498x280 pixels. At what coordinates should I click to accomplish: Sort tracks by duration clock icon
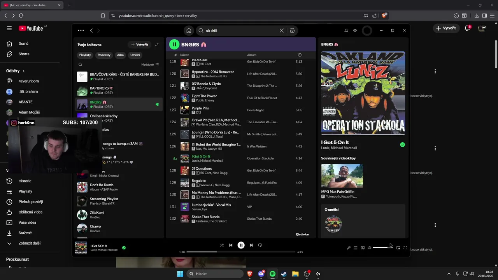coord(300,55)
